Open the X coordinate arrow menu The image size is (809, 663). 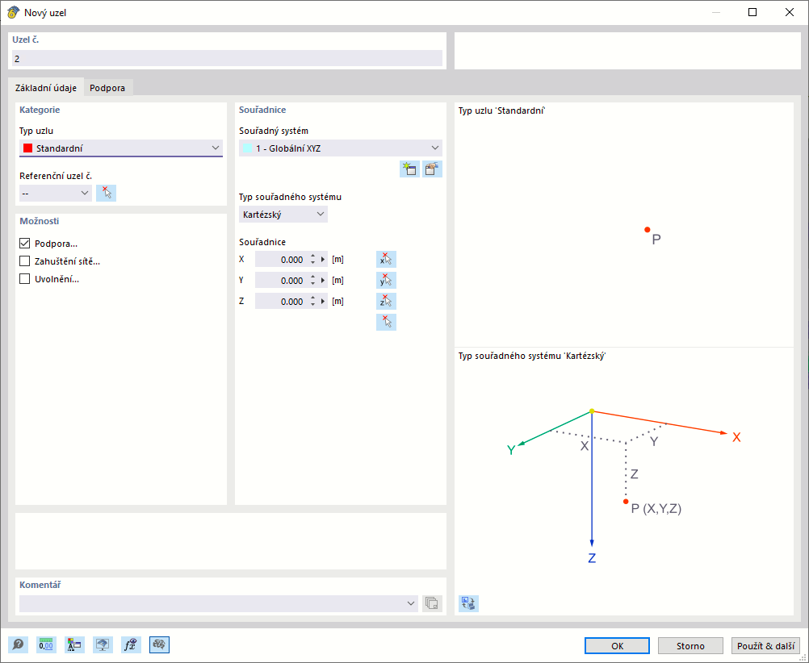coord(323,260)
